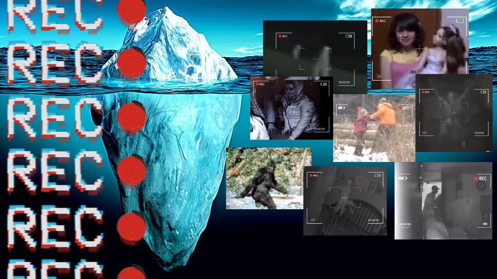The height and width of the screenshot is (279, 497).
Task: Open the baby crib night-vision thumbnail
Action: click(345, 201)
